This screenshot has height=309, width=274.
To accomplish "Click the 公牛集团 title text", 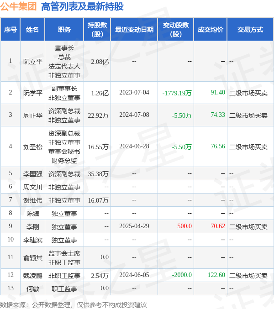I will (x=18, y=6).
